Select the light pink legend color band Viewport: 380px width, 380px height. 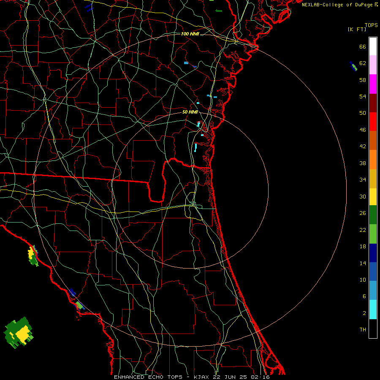click(x=373, y=65)
